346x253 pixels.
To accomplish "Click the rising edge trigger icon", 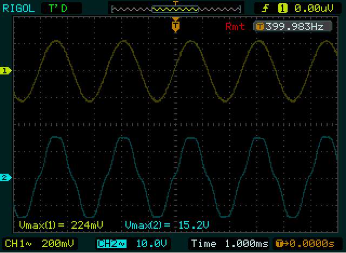I will (x=265, y=8).
